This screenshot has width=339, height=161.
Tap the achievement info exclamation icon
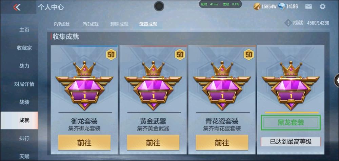[288, 23]
